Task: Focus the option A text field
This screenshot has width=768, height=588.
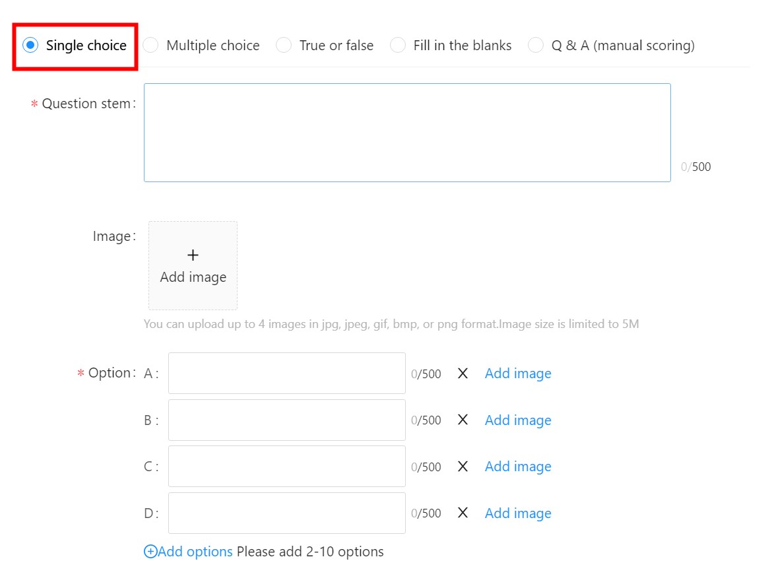Action: [x=286, y=374]
